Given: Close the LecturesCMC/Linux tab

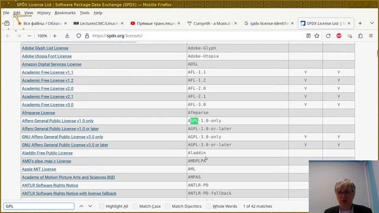Looking at the screenshot, I should [122, 23].
